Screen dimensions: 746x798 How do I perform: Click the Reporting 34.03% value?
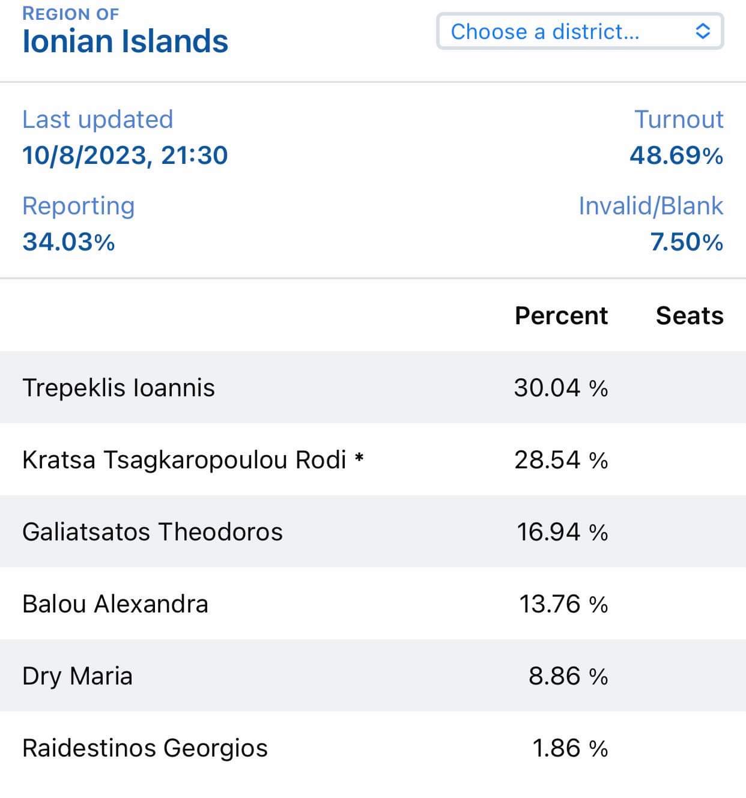click(x=68, y=242)
